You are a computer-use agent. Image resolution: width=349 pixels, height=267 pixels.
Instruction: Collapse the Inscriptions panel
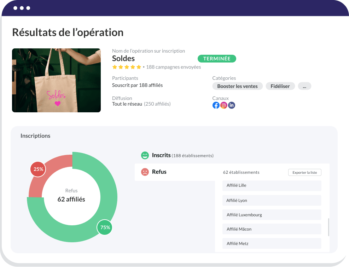point(35,136)
